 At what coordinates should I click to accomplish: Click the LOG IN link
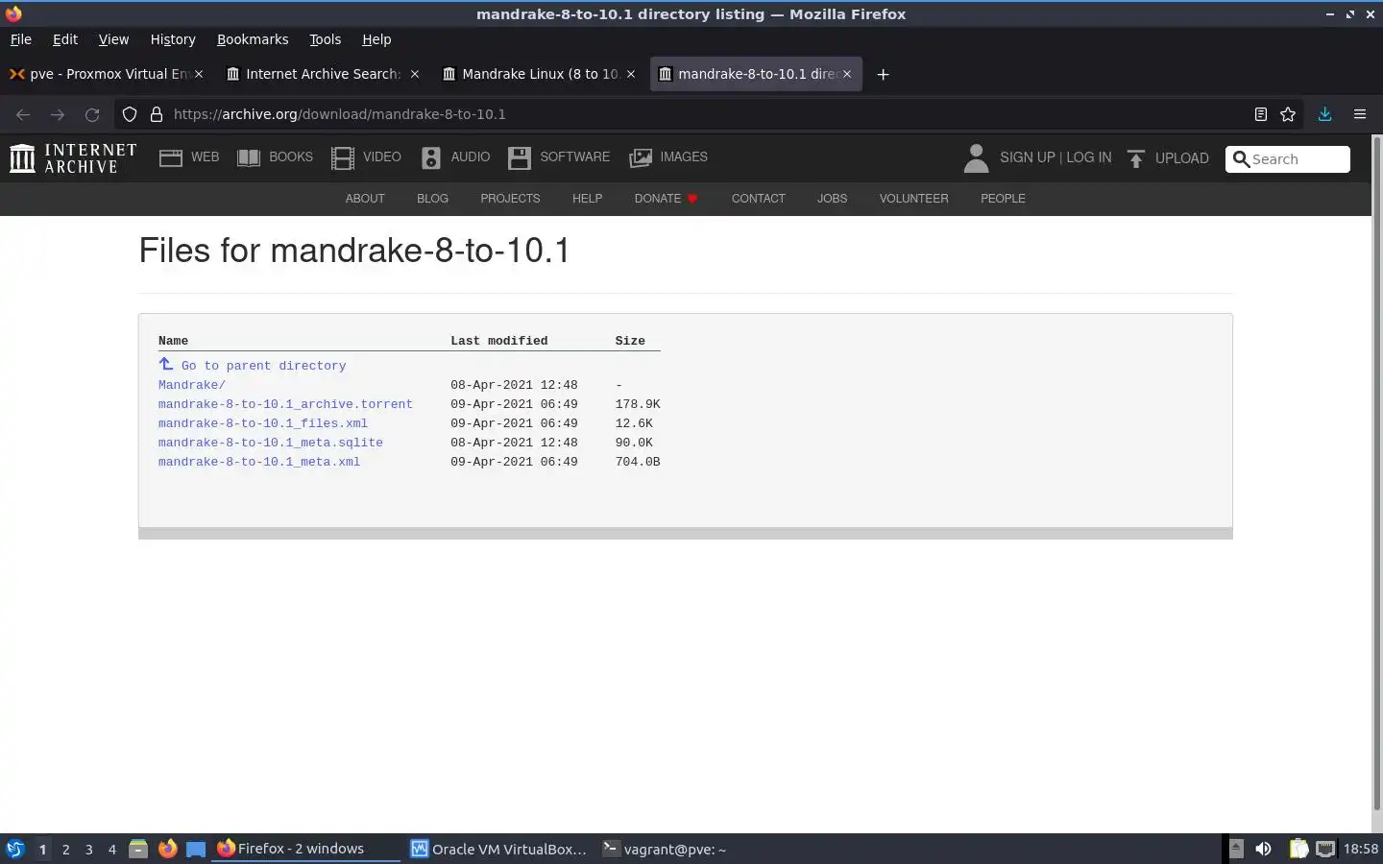point(1088,157)
